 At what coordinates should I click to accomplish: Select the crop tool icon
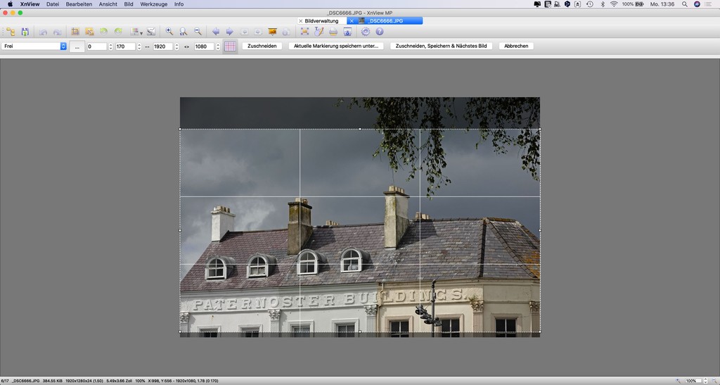[x=75, y=32]
